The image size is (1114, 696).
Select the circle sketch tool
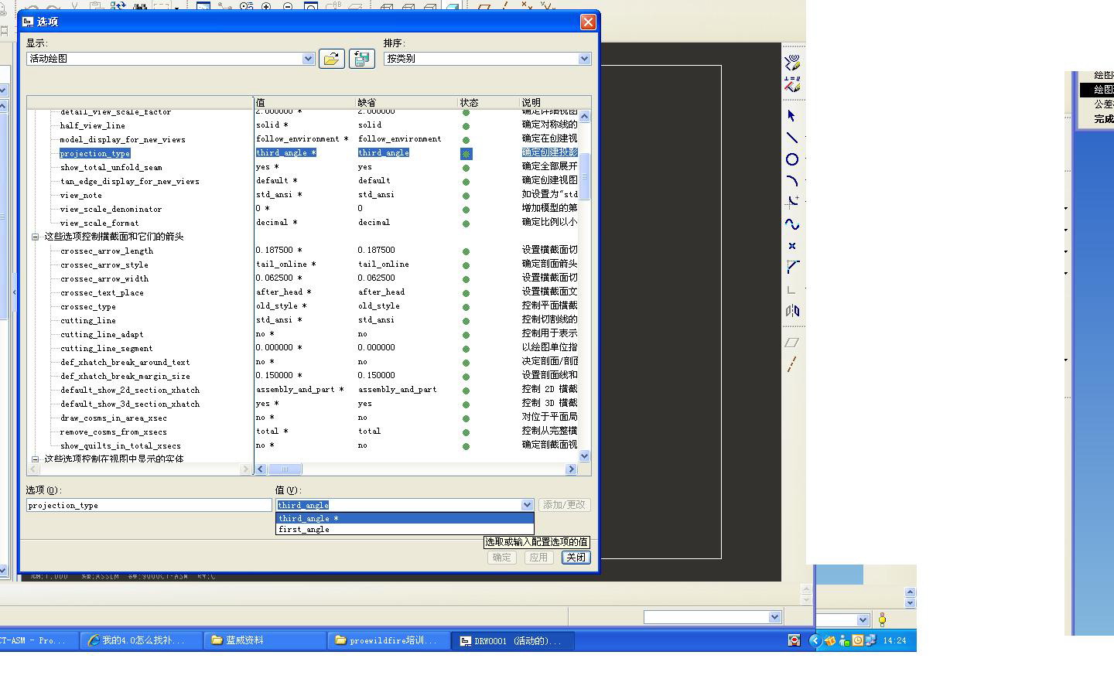tap(791, 159)
